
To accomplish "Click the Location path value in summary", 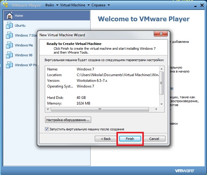I will 118,75.
